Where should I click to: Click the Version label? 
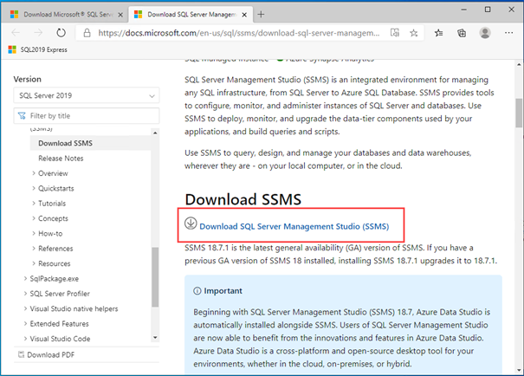pyautogui.click(x=28, y=79)
